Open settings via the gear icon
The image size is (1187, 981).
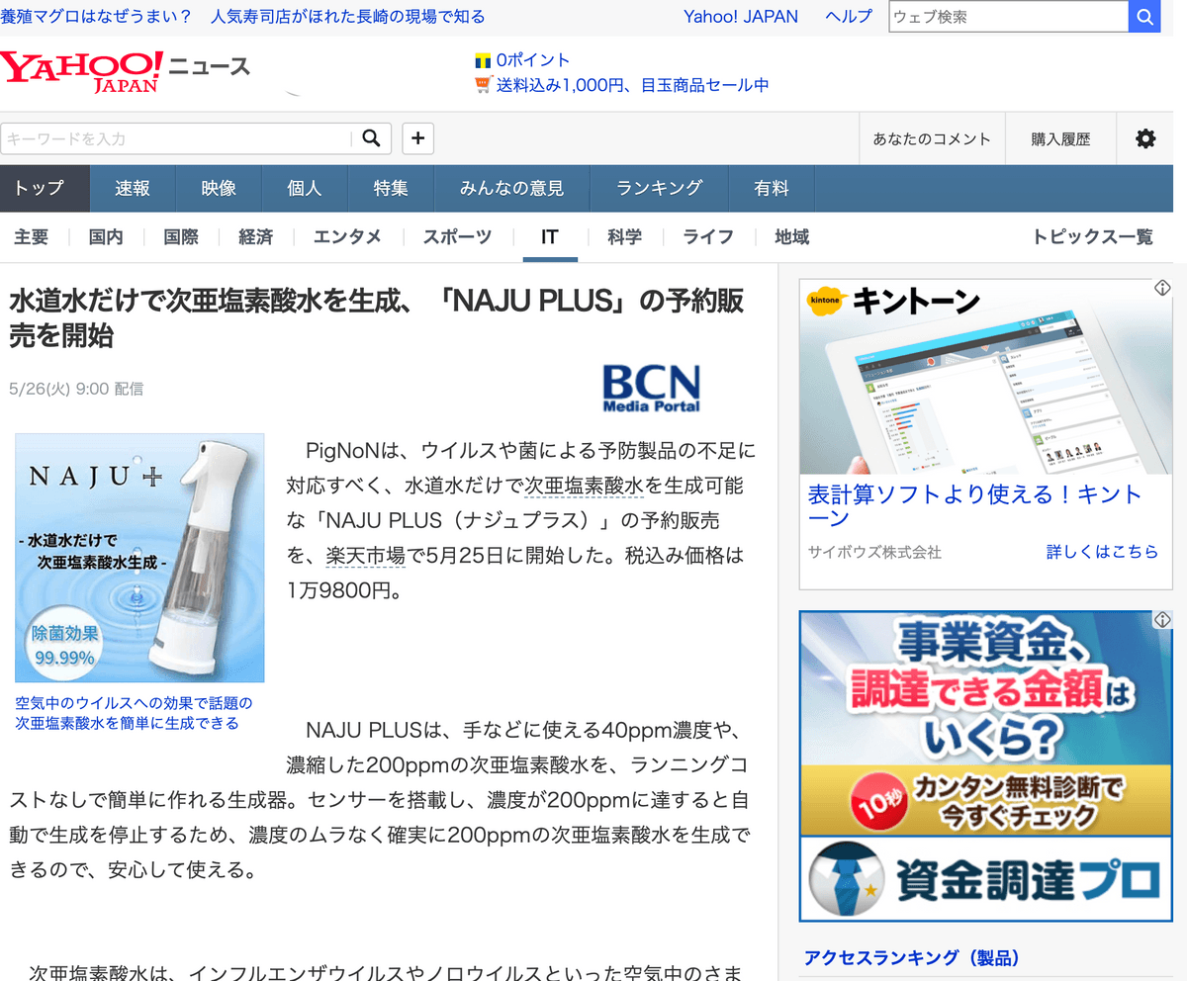[x=1145, y=138]
